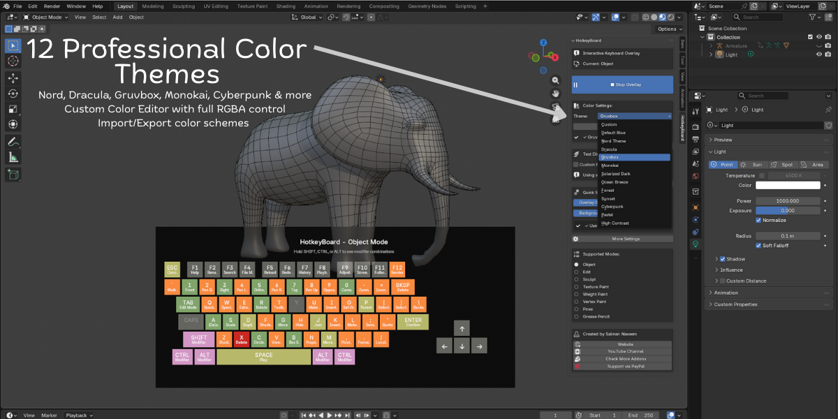Toggle the properties editor pin icon
838x419 pixels.
pyautogui.click(x=828, y=110)
